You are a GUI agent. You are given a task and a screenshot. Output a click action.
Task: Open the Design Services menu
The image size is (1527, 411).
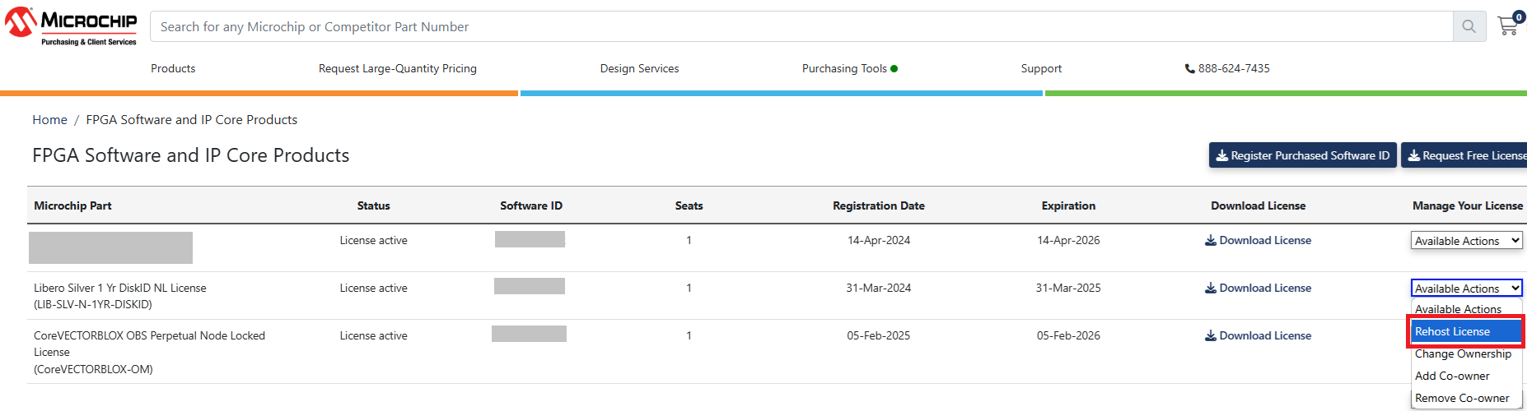(639, 69)
